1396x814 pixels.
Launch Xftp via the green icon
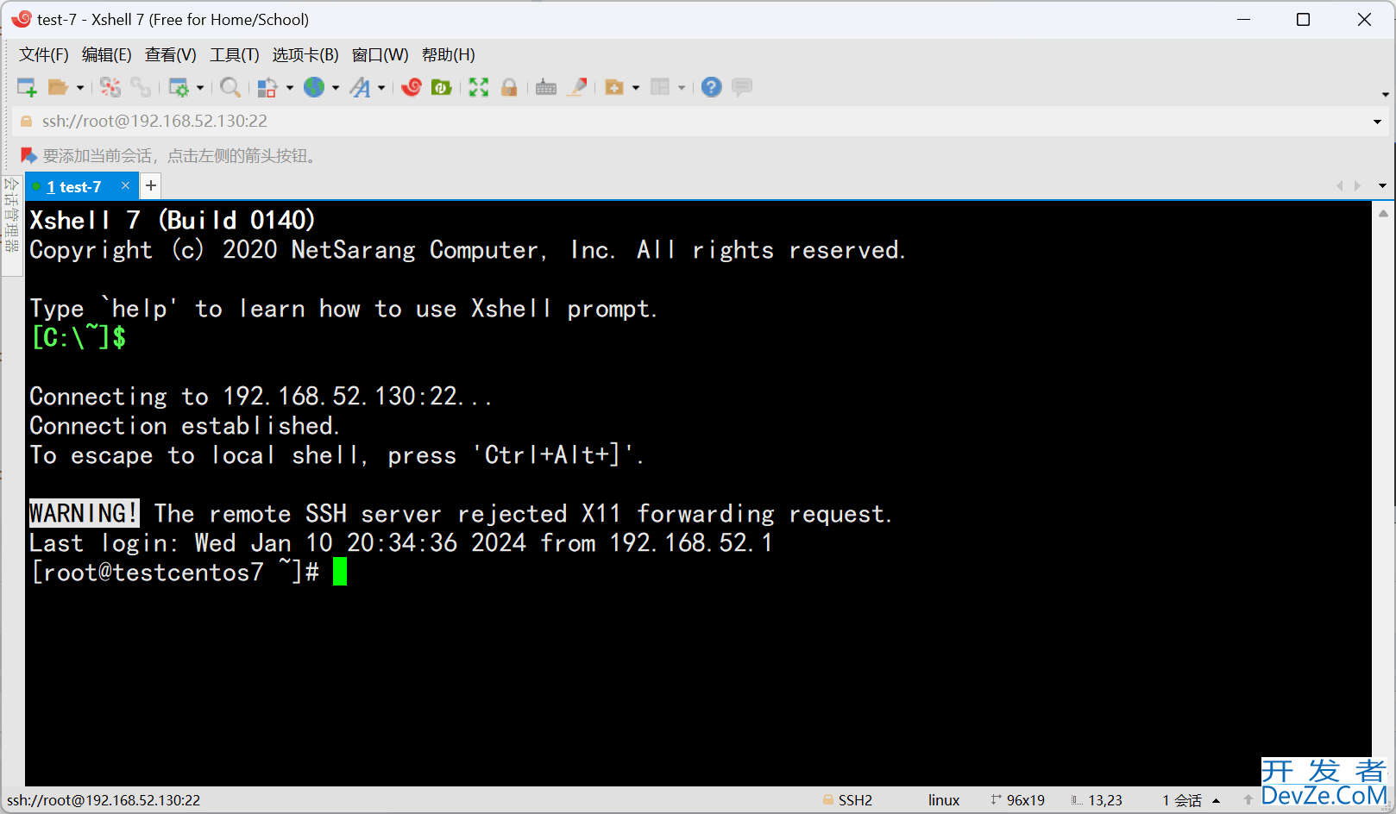pos(442,87)
